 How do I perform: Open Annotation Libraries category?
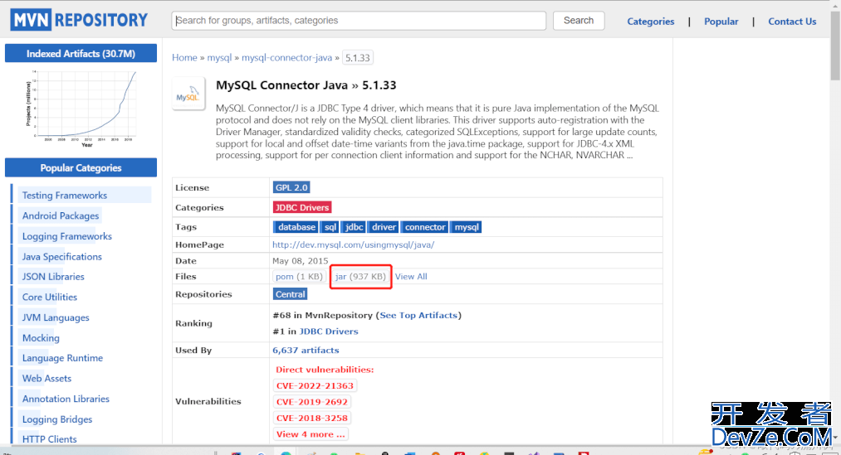tap(66, 399)
